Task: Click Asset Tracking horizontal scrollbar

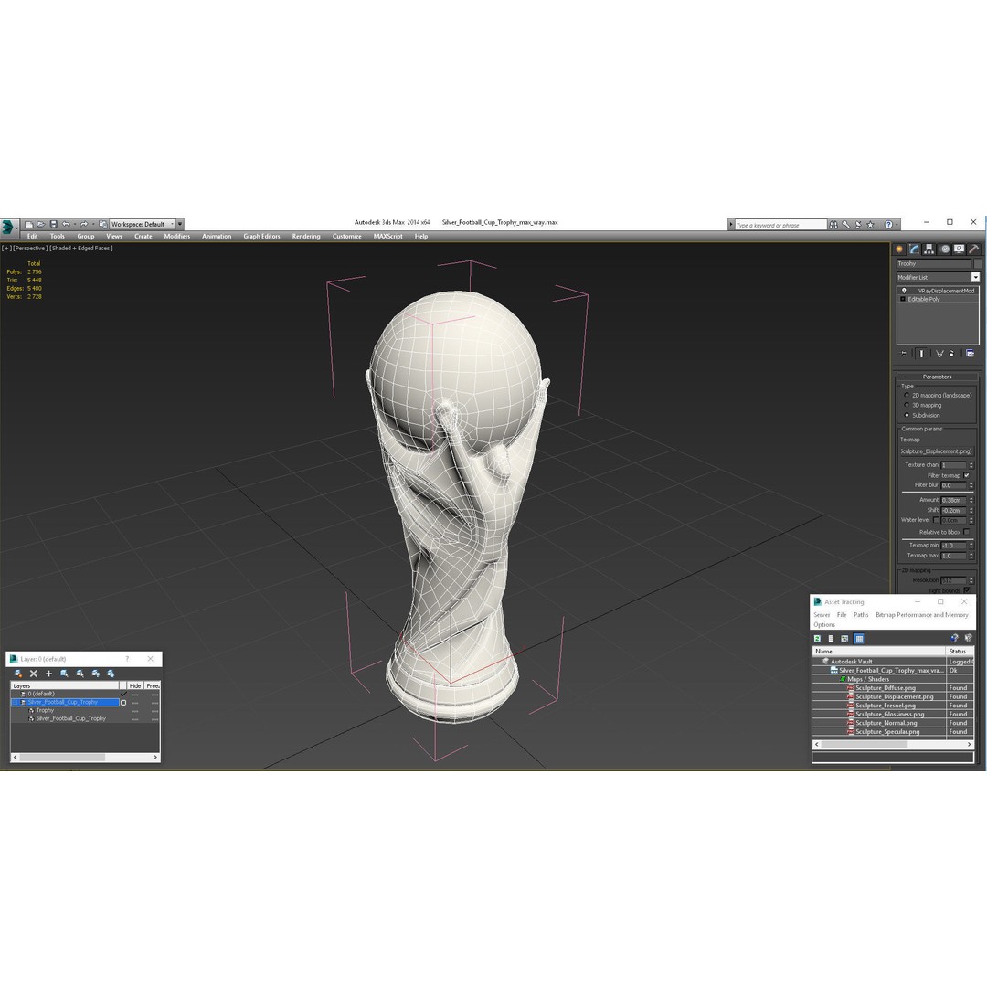Action: [893, 744]
